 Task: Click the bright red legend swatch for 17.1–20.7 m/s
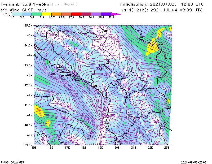coord(76,14)
